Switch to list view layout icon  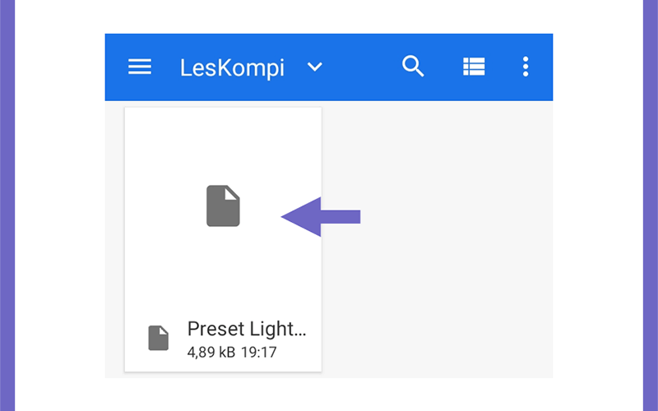pyautogui.click(x=474, y=67)
